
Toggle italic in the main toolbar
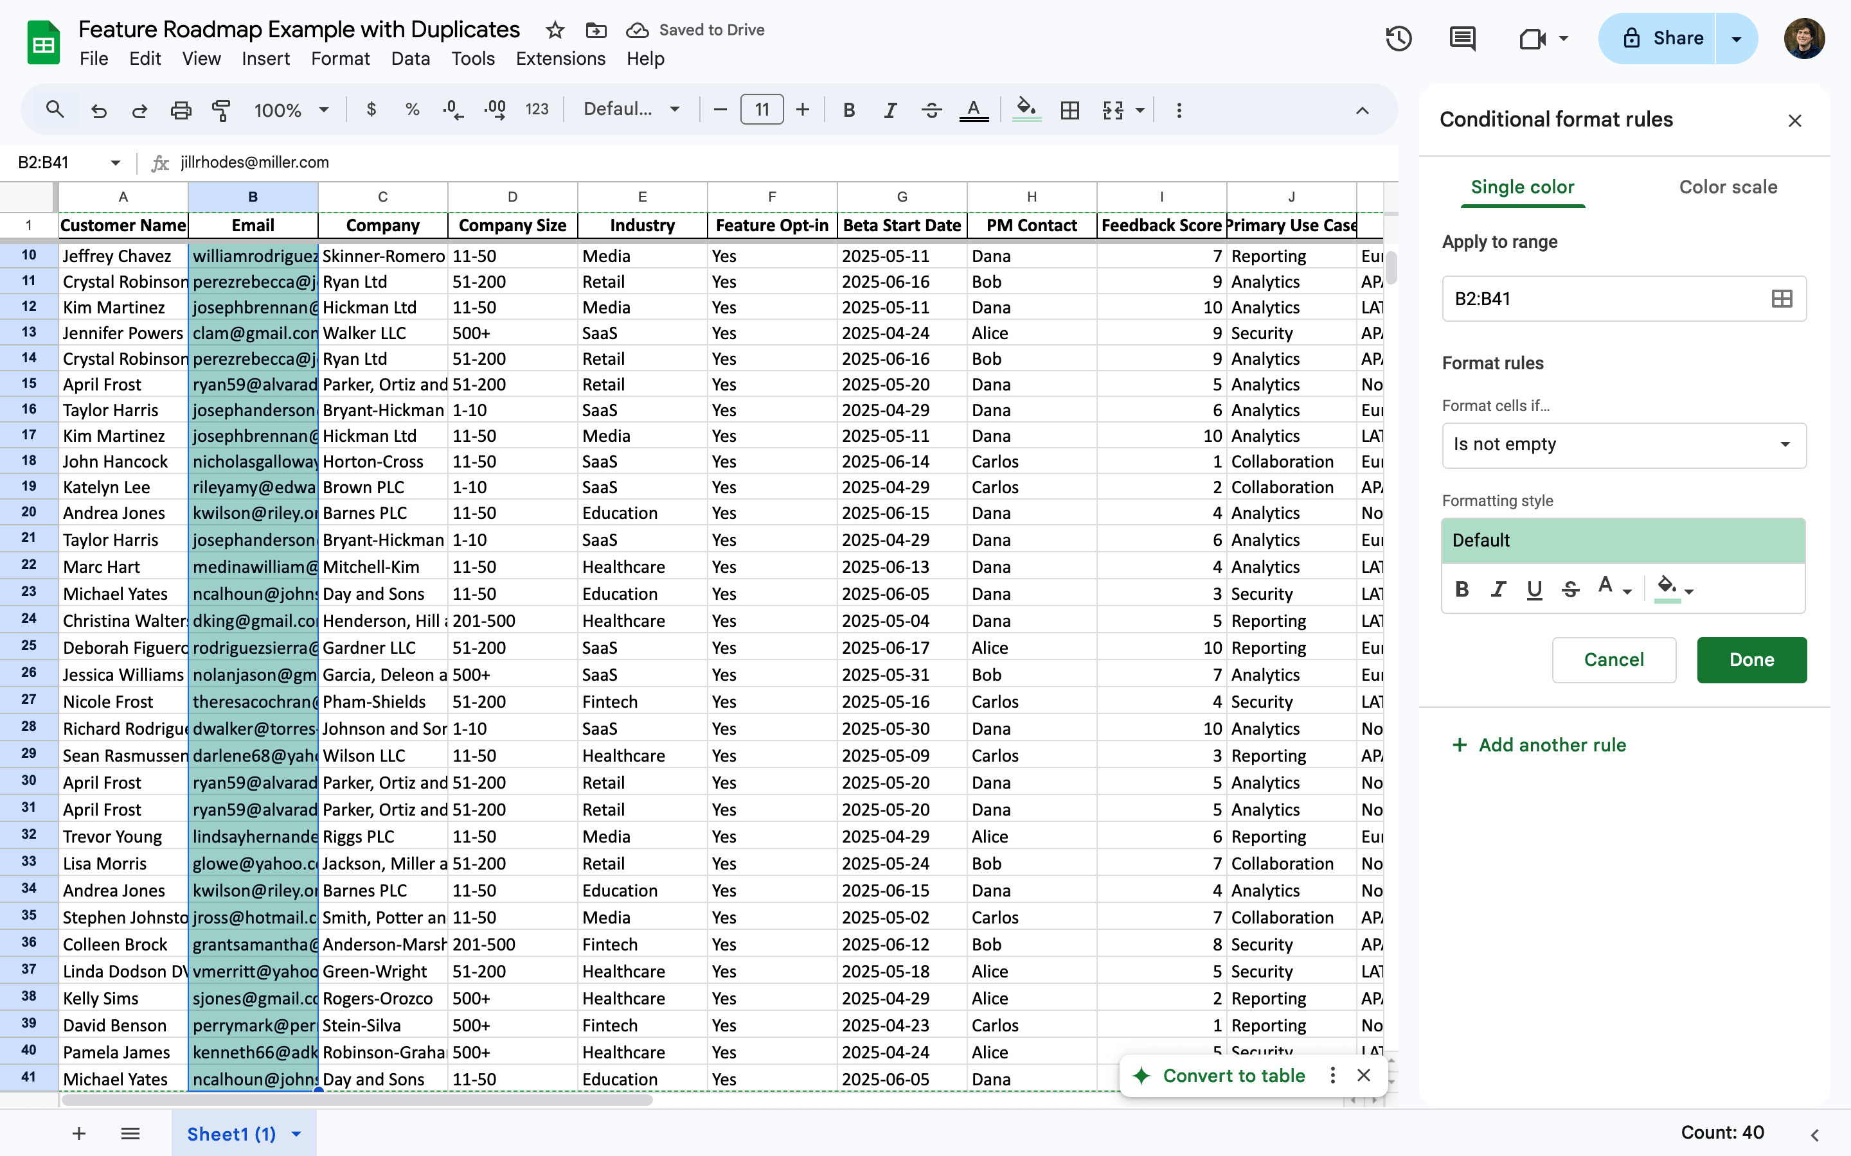pos(890,110)
